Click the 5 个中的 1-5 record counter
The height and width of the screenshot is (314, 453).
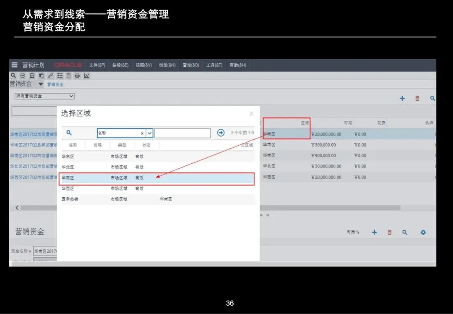pyautogui.click(x=242, y=133)
